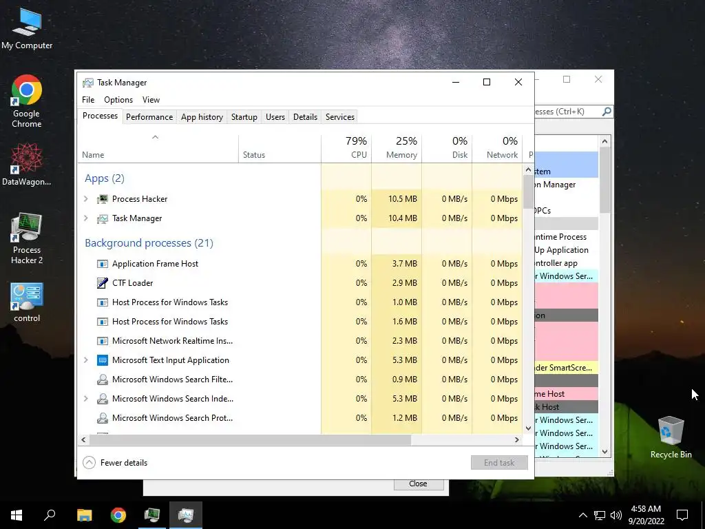Expand Microsoft Text Input Application row
This screenshot has width=705, height=529.
click(x=86, y=360)
